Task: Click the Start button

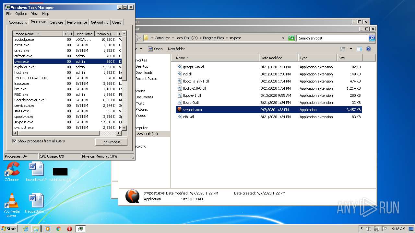Action: [9, 229]
